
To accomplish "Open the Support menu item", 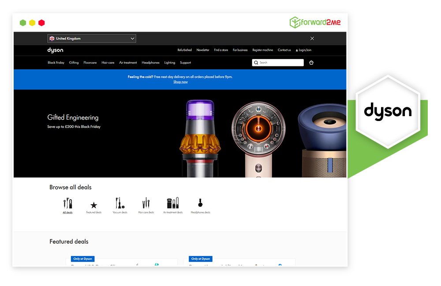I will [x=185, y=62].
